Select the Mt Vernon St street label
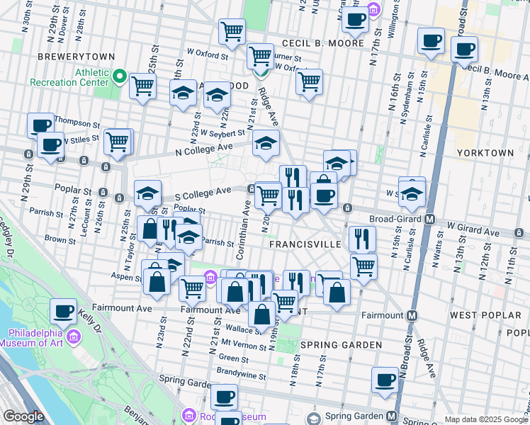Screen dimensions: 530x425 click(x=244, y=344)
